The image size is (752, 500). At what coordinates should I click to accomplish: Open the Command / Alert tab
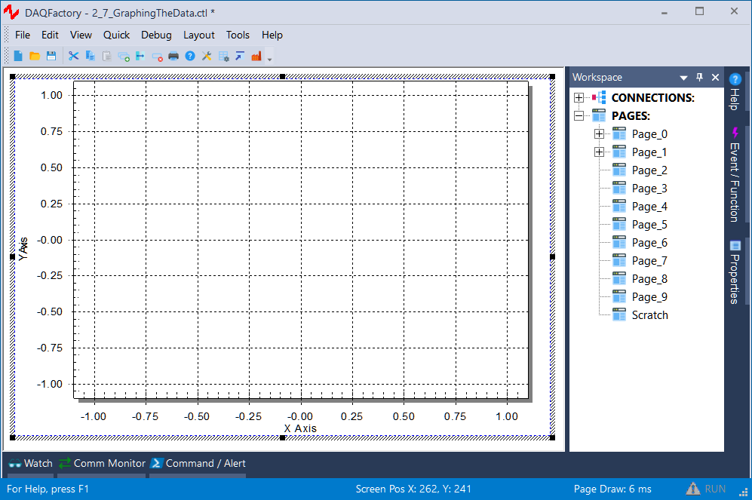(198, 463)
